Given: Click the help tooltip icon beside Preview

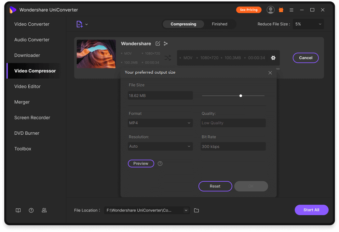Looking at the screenshot, I should point(160,164).
